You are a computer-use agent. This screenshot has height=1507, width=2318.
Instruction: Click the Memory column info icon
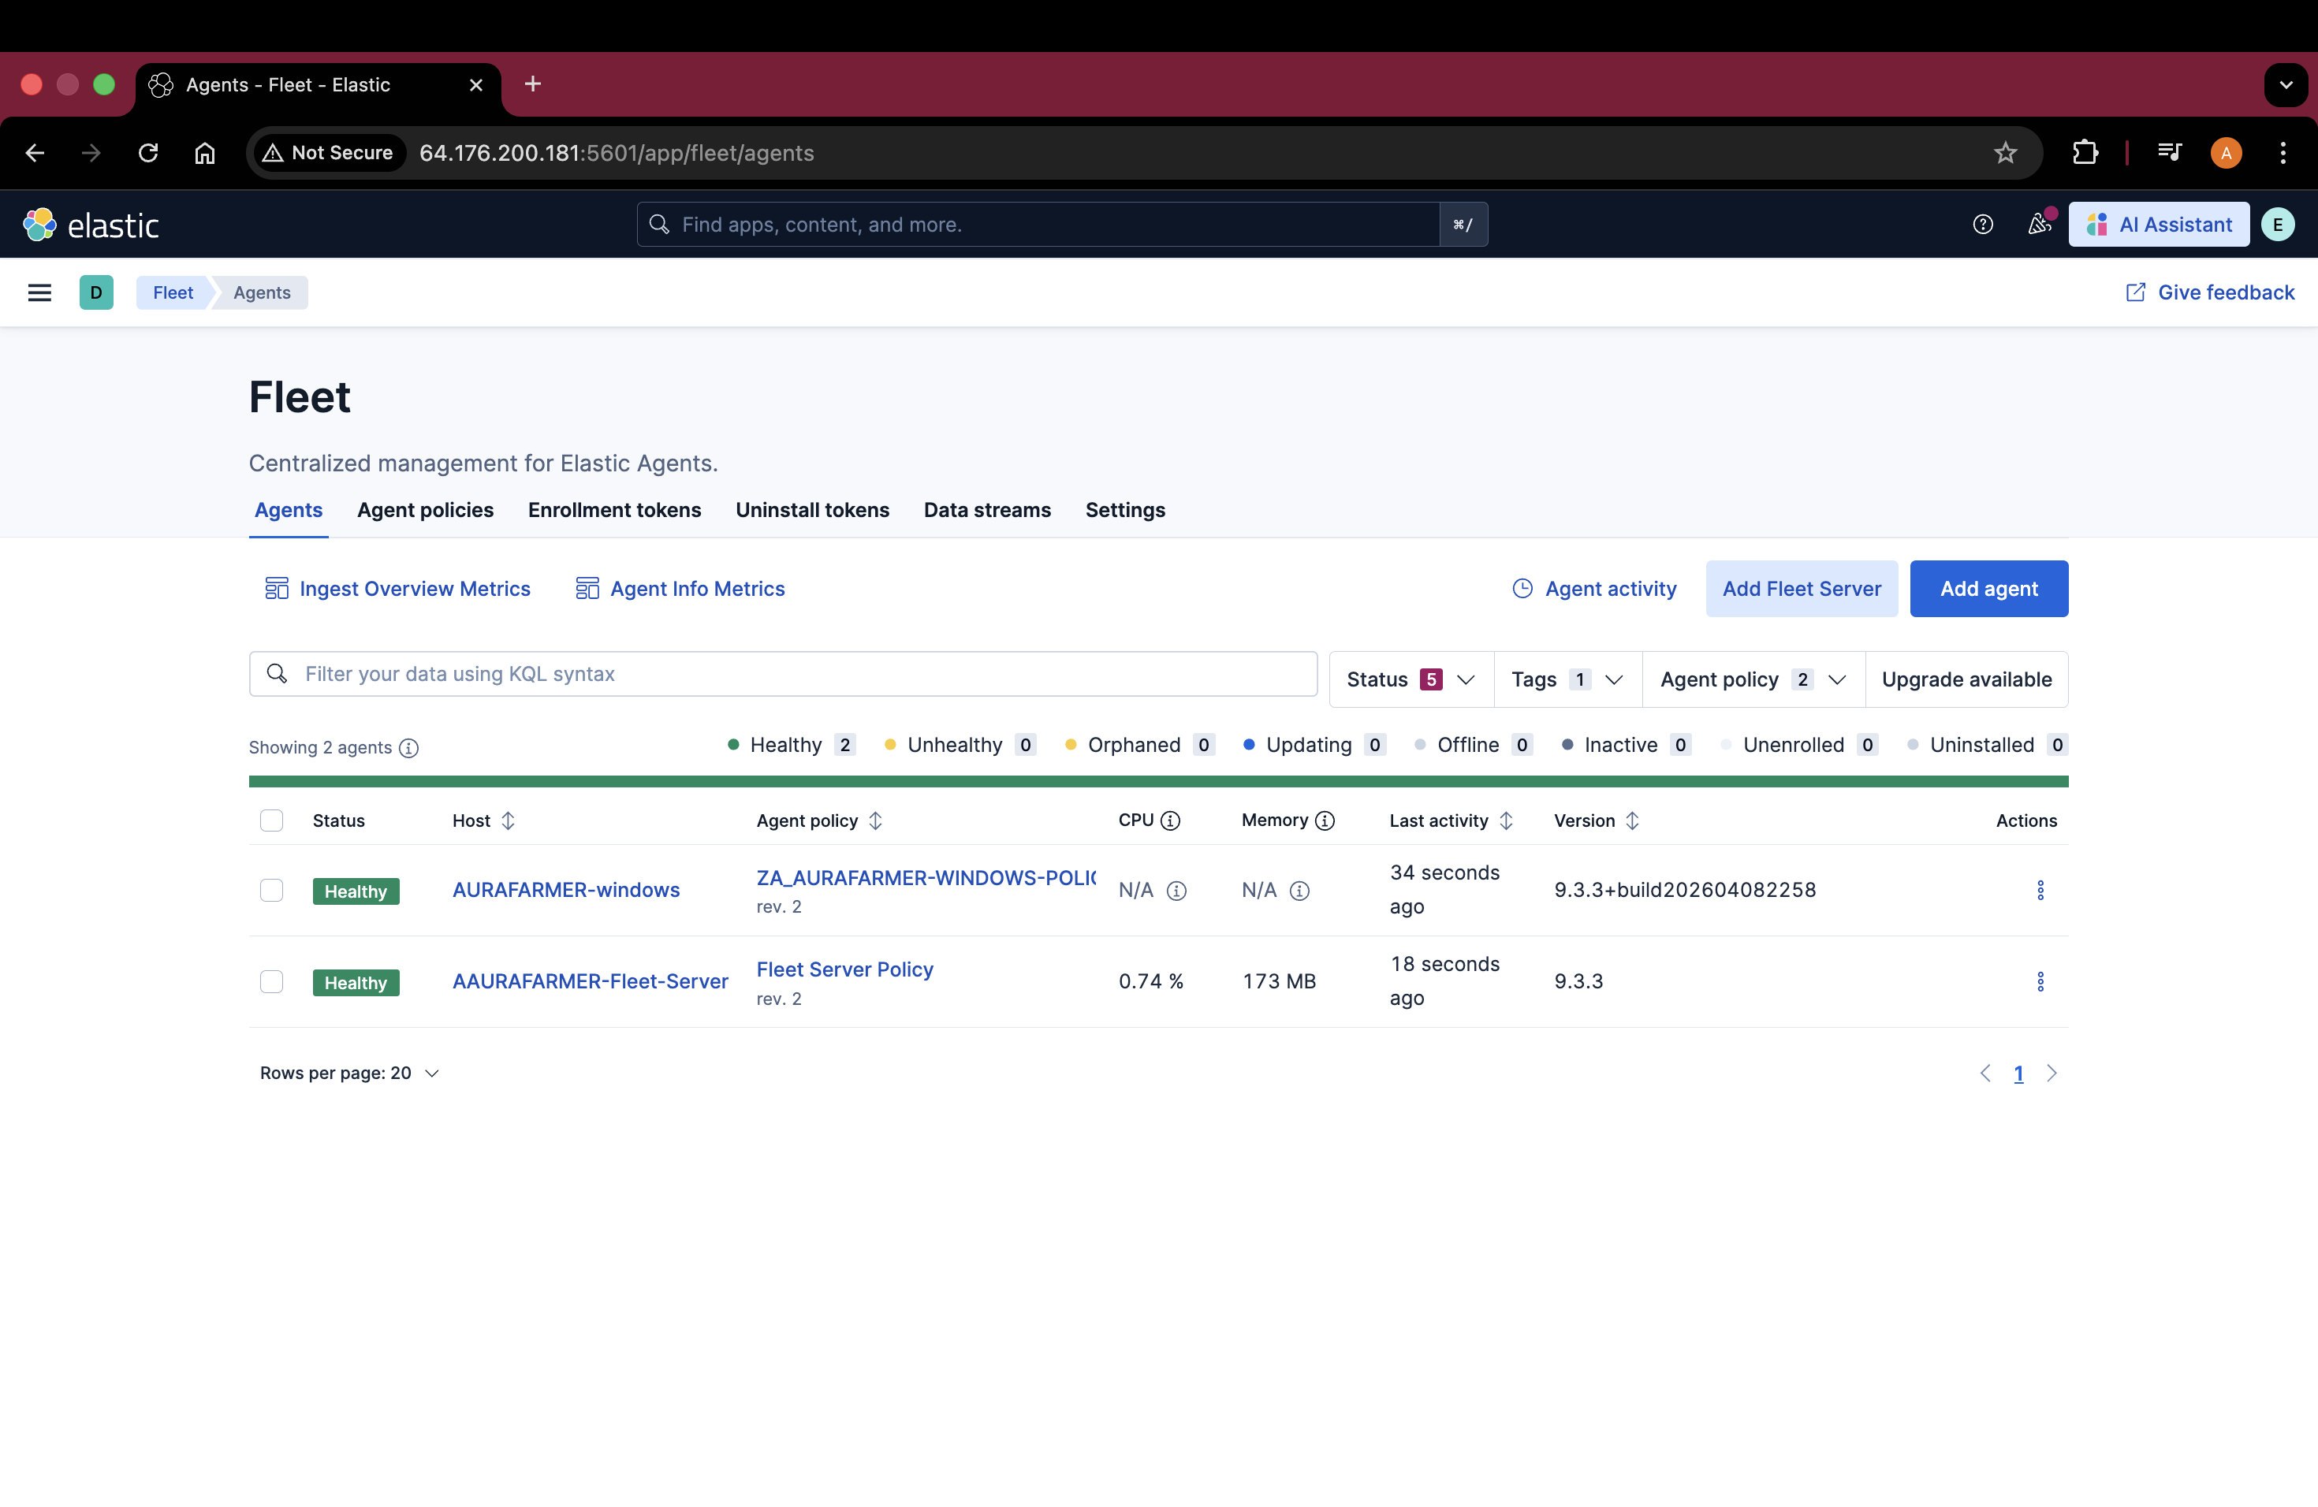1325,820
